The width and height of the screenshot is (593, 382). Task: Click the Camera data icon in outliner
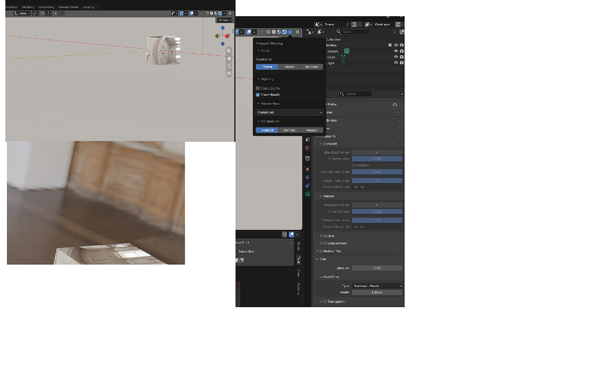[x=346, y=51]
